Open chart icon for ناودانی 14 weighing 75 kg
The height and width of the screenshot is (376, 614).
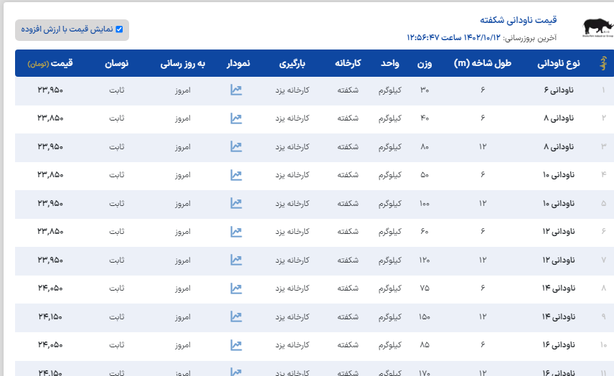tap(236, 288)
